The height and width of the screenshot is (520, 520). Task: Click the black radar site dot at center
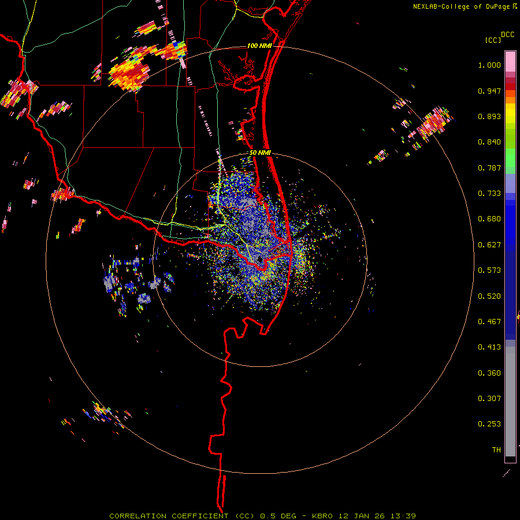259,259
